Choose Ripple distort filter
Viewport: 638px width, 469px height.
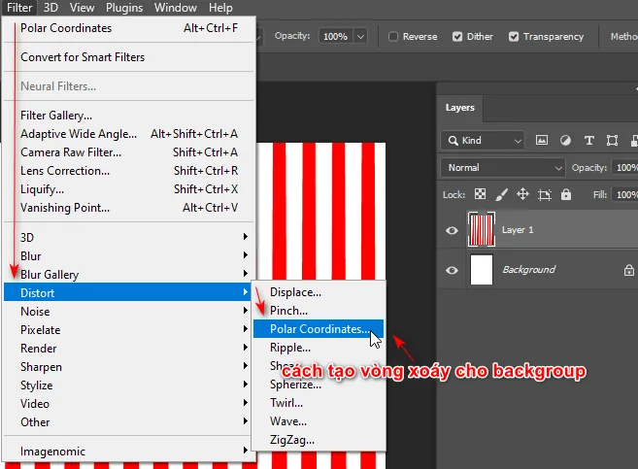[x=319, y=348]
